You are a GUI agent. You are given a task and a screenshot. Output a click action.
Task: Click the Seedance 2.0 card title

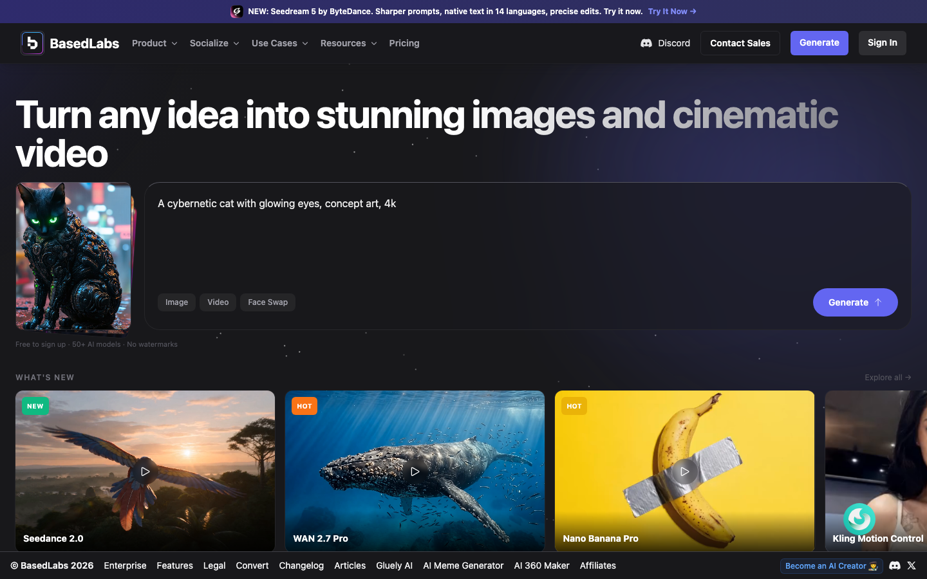coord(53,538)
